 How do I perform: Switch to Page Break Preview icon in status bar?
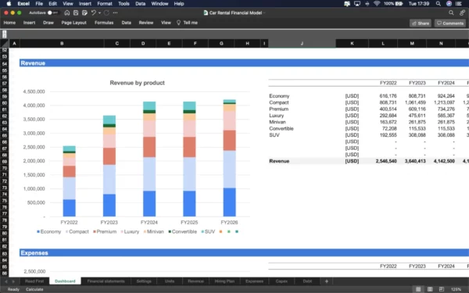click(442, 289)
